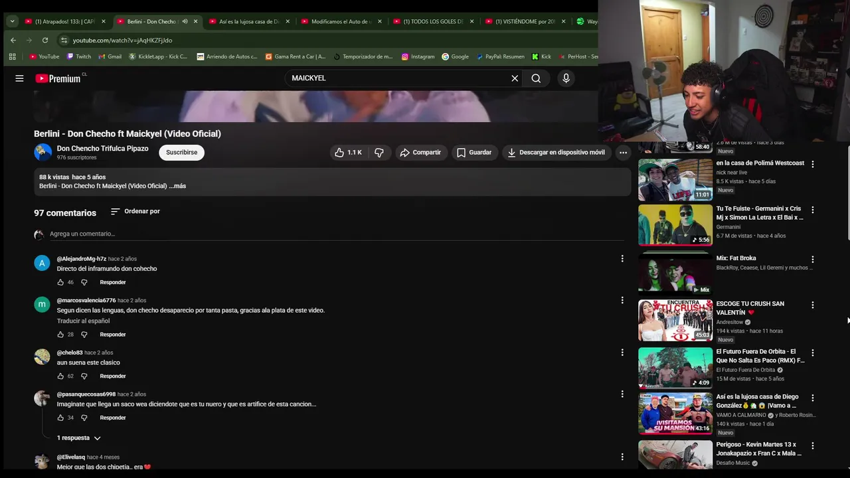Viewport: 850px width, 478px height.
Task: Open the Don Chencho channel avatar
Action: click(x=42, y=153)
